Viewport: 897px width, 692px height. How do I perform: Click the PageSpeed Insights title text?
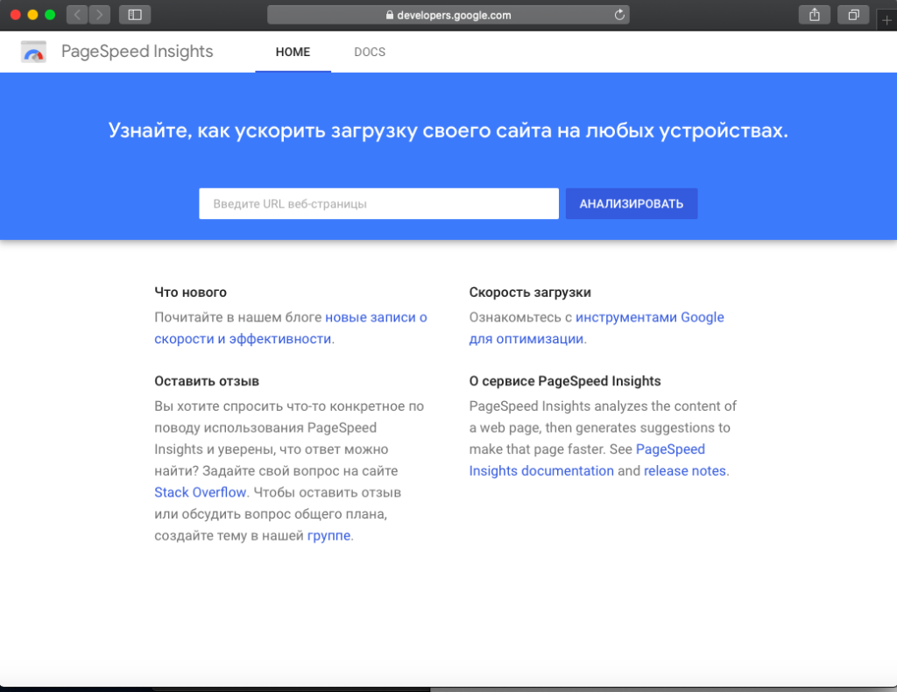pyautogui.click(x=138, y=52)
